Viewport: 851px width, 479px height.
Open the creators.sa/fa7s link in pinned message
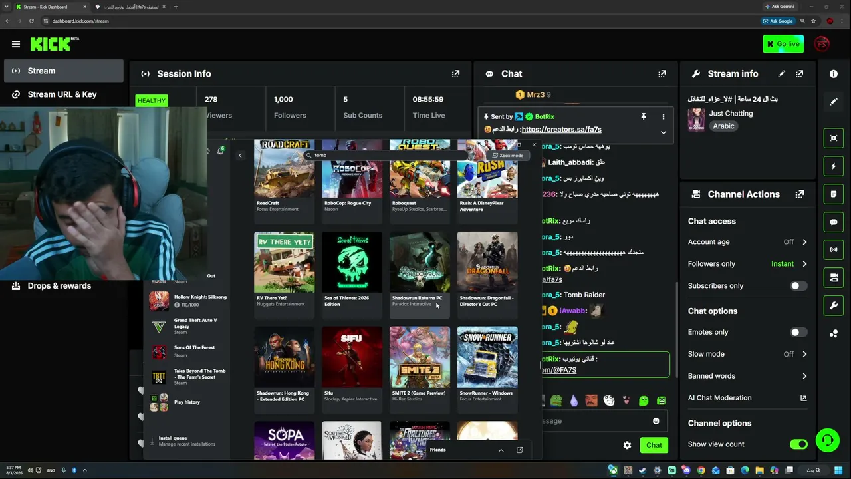pyautogui.click(x=562, y=130)
